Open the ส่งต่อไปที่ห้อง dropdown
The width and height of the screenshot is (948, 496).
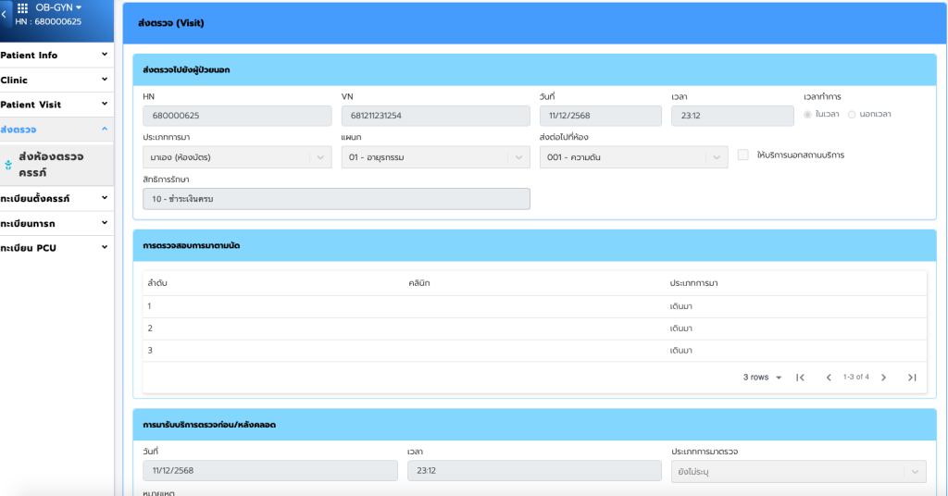[633, 157]
